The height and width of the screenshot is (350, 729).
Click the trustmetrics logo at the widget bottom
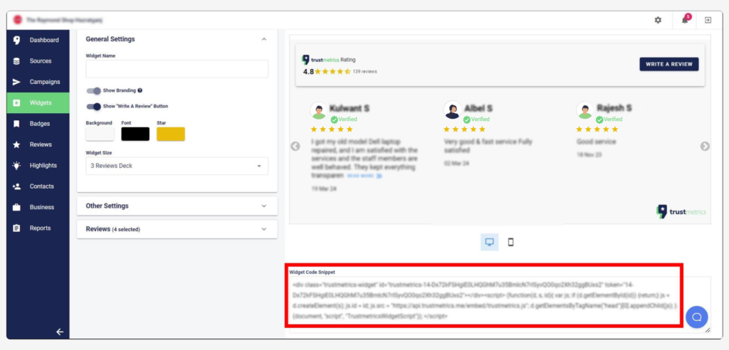681,212
